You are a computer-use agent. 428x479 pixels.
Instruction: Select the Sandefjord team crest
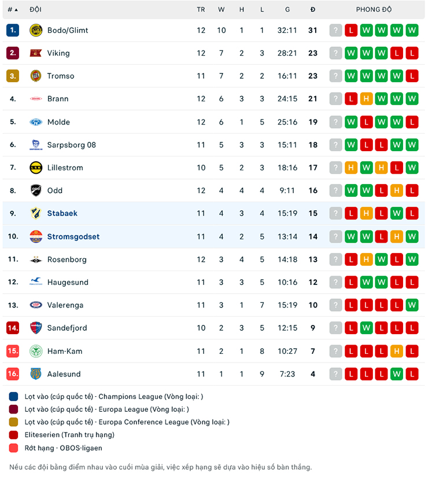pyautogui.click(x=35, y=328)
